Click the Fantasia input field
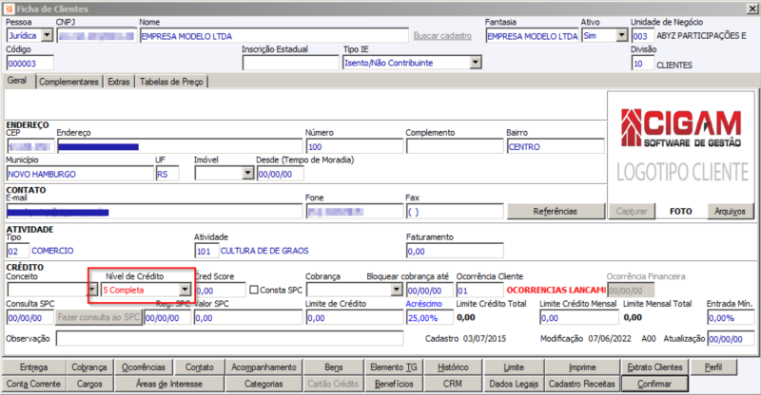This screenshot has width=761, height=395. tap(533, 36)
